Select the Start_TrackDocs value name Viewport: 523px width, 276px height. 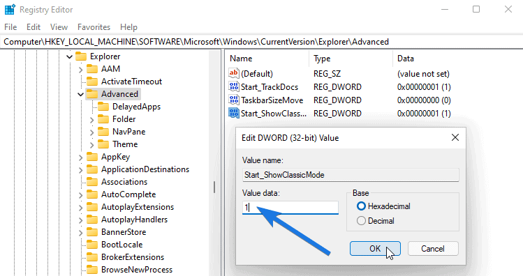click(x=270, y=87)
